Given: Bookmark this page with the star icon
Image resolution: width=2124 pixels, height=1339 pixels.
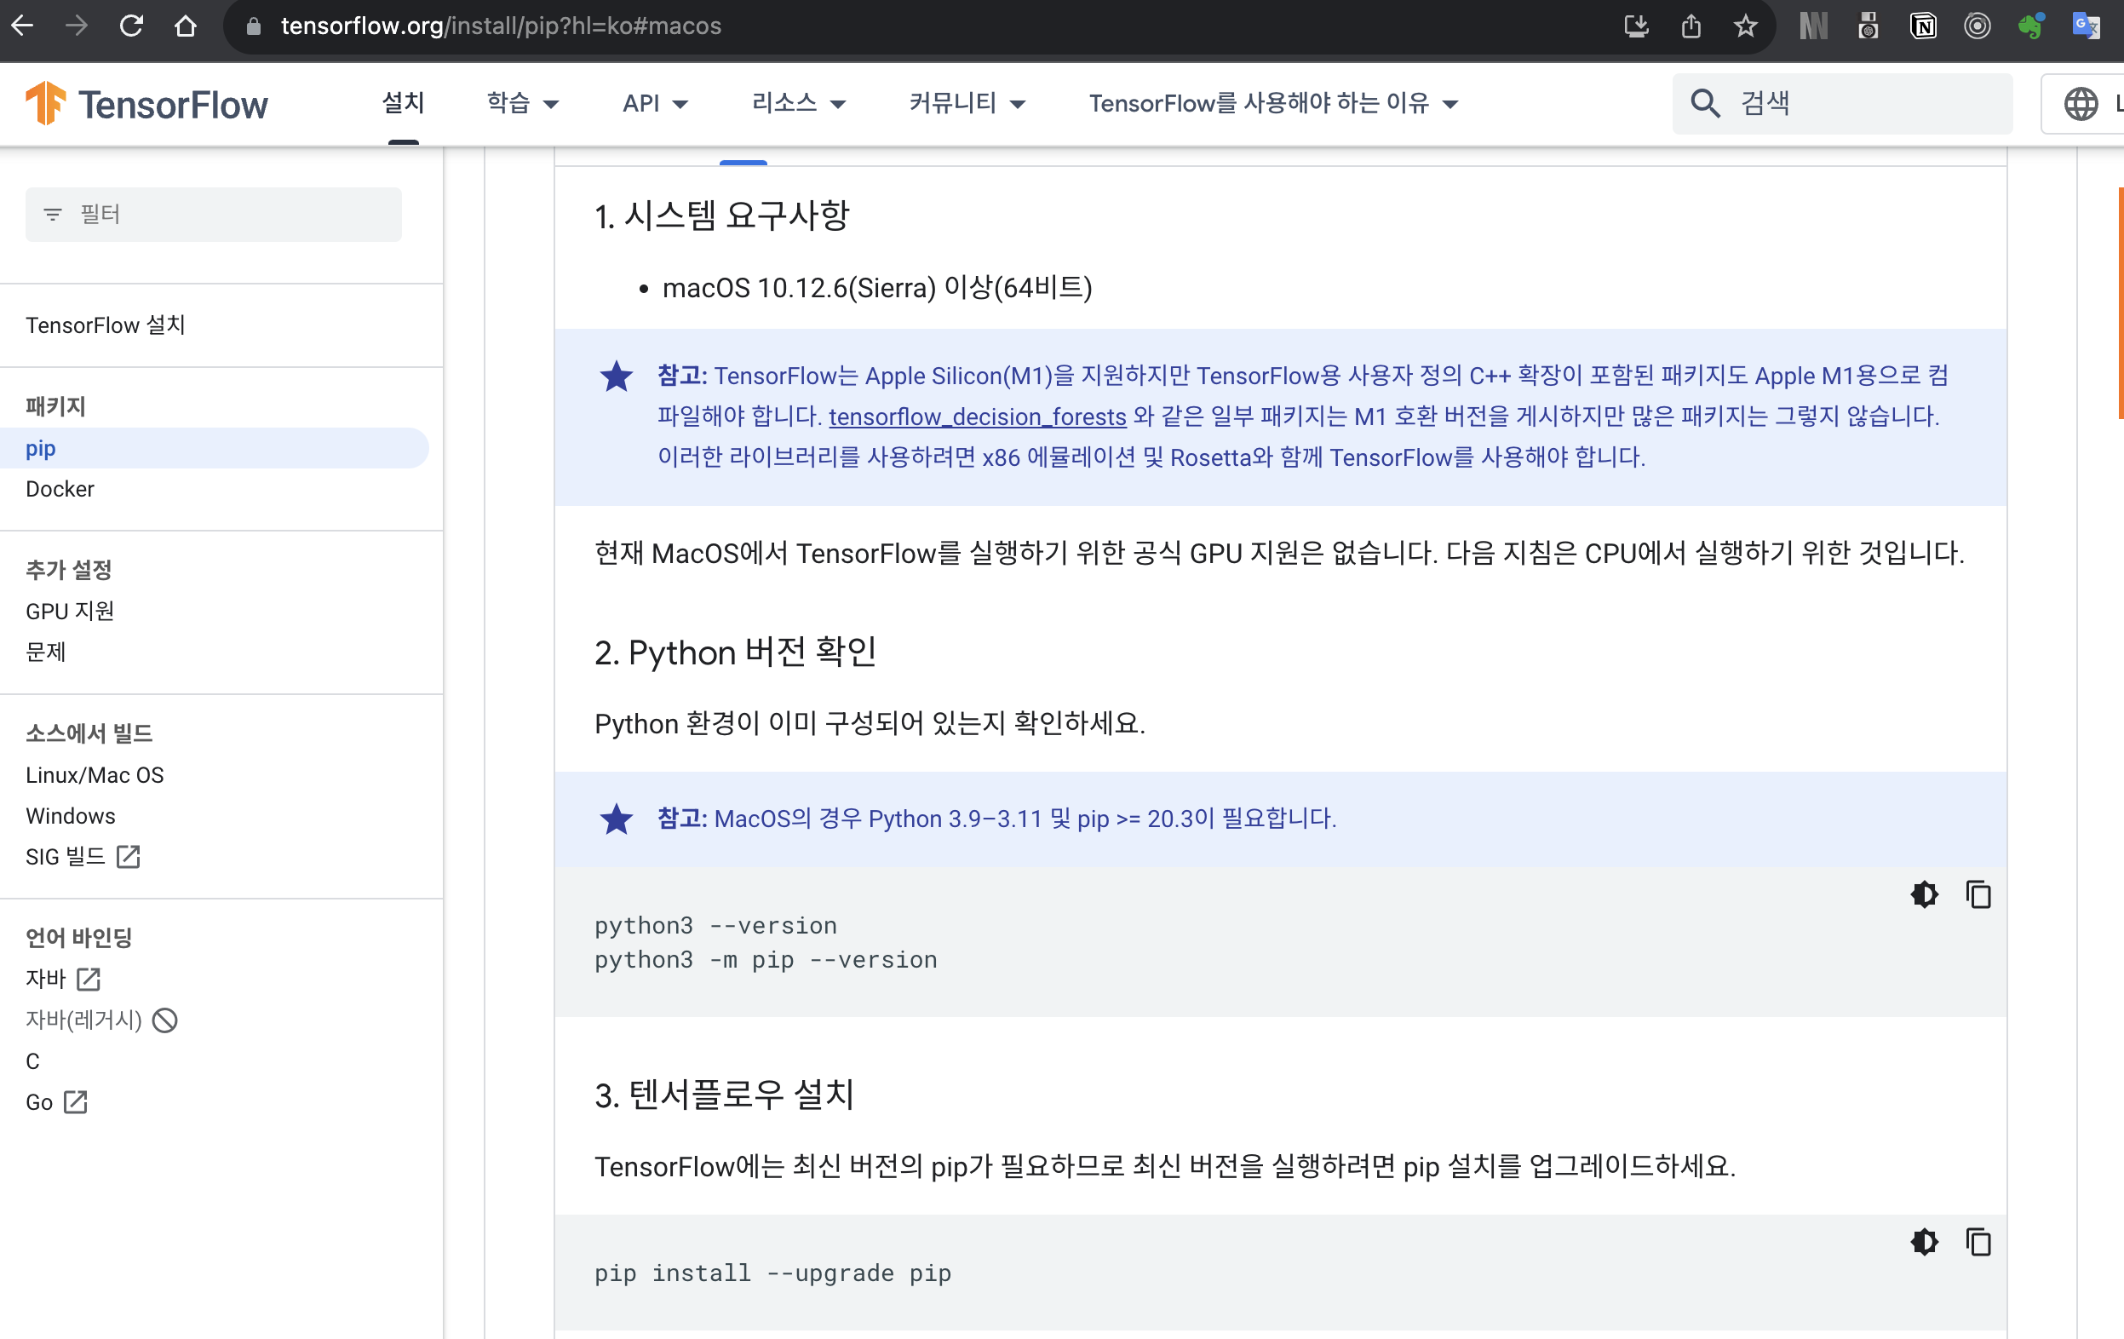Looking at the screenshot, I should click(x=1745, y=26).
